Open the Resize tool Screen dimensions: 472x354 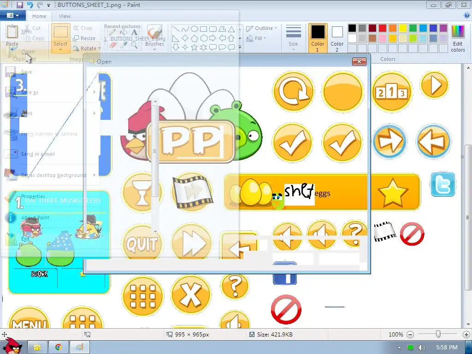click(x=84, y=38)
